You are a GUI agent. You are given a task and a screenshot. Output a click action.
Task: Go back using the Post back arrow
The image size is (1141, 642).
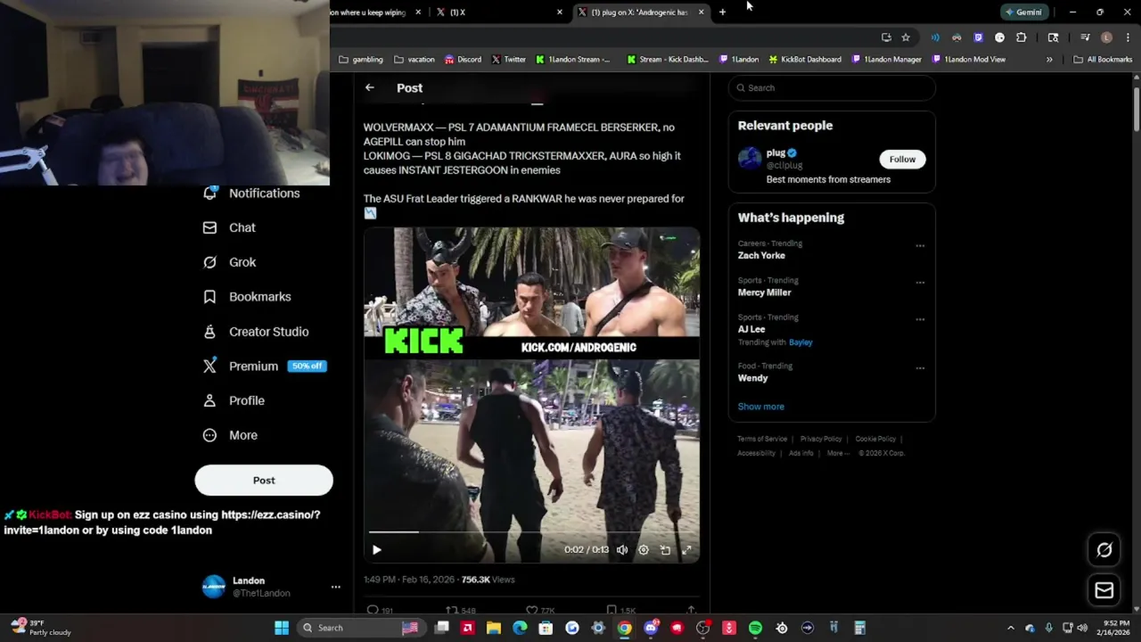(370, 87)
